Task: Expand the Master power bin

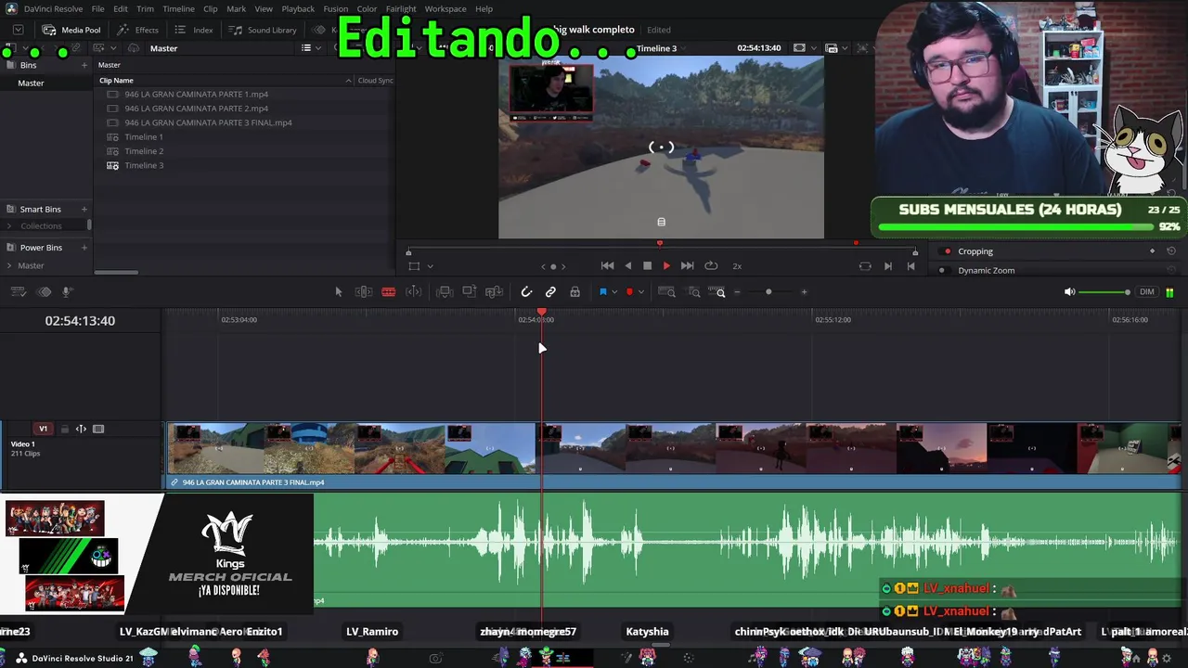Action: click(x=9, y=266)
